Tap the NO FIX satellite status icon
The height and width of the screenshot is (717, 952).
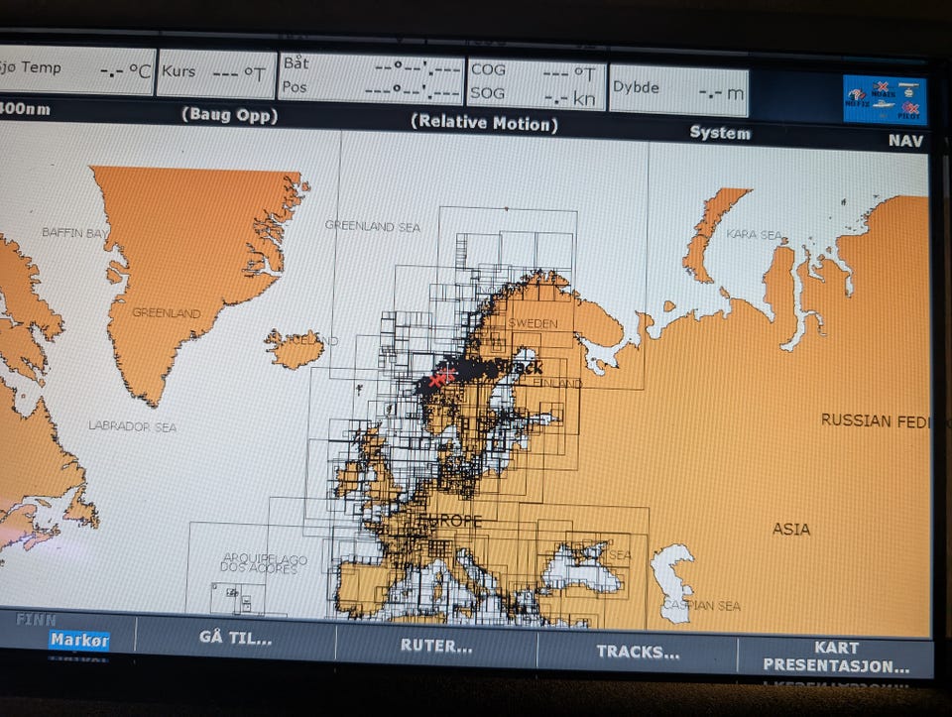point(857,99)
